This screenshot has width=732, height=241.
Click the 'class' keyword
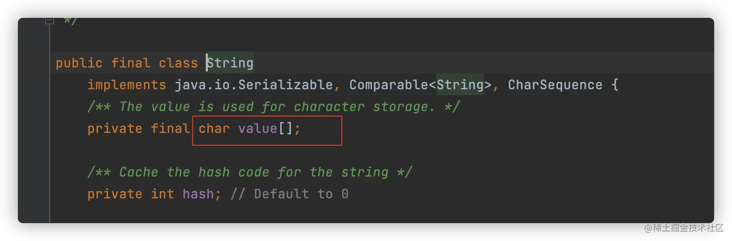(x=178, y=63)
